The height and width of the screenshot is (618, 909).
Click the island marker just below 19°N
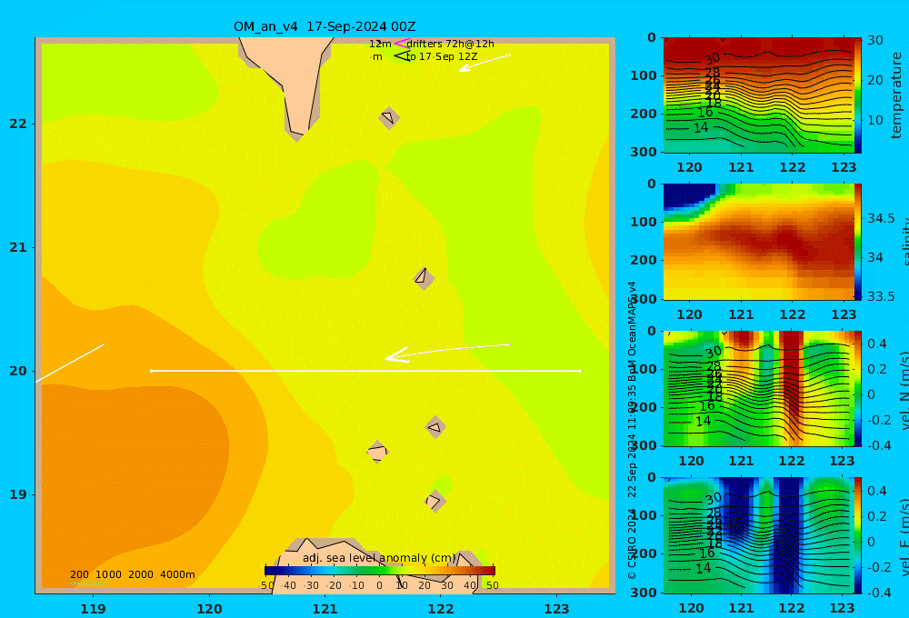(435, 501)
